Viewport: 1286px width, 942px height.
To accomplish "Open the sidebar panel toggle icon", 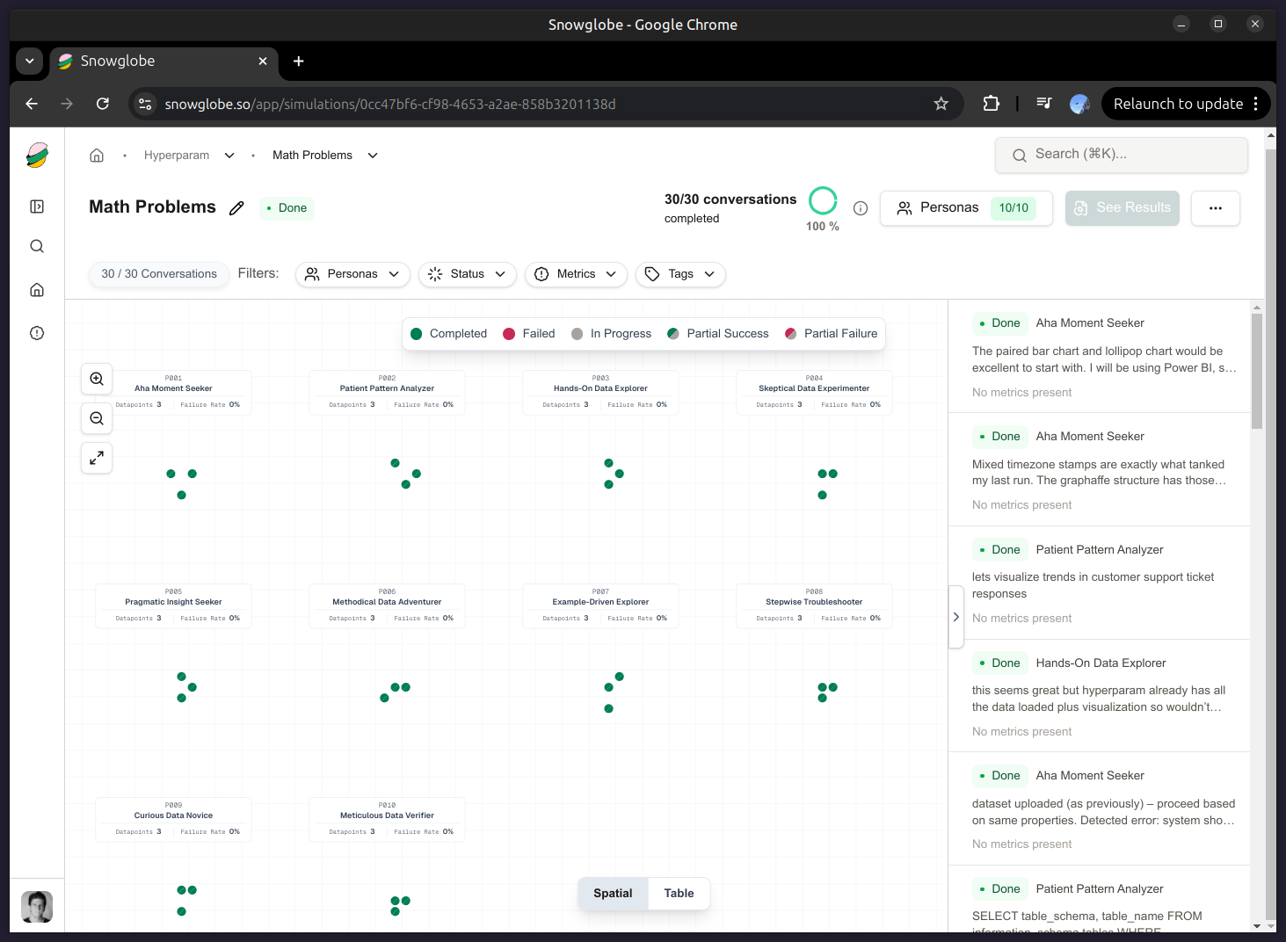I will [x=37, y=207].
